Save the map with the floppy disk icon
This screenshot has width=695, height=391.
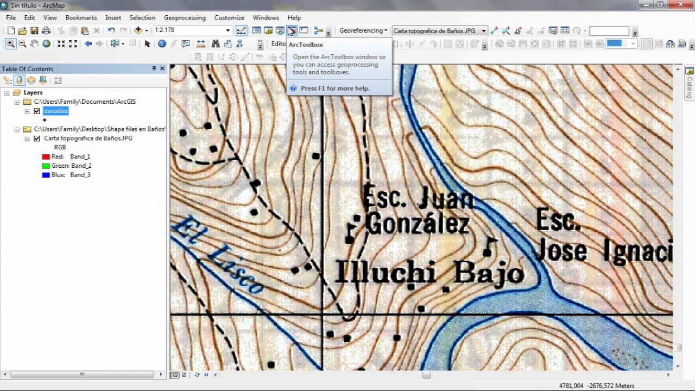pyautogui.click(x=34, y=30)
